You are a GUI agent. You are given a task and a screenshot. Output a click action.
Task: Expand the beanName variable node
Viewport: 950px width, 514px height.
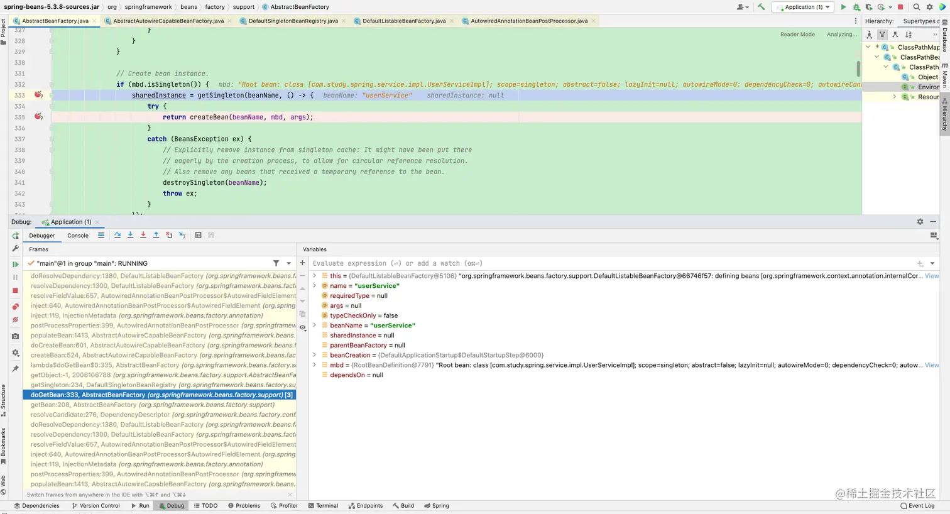click(315, 325)
